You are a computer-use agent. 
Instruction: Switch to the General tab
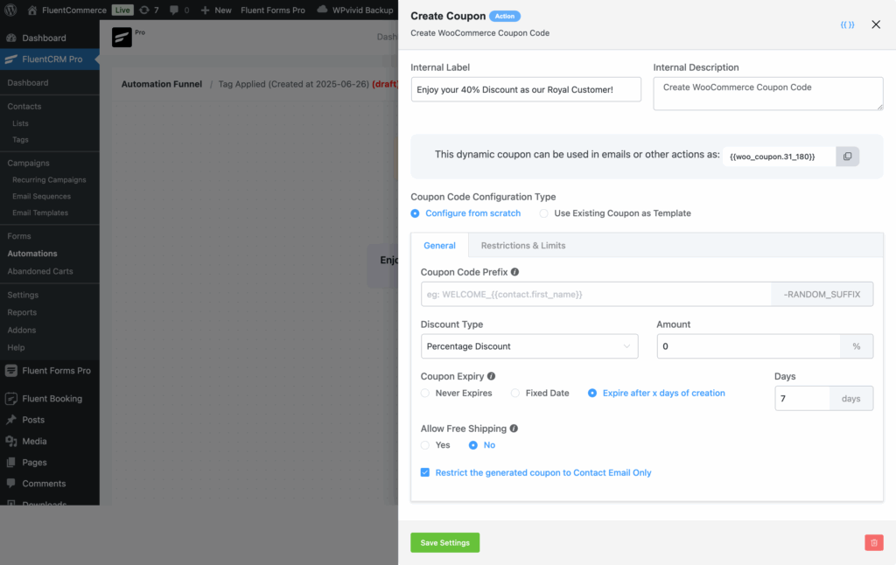coord(439,245)
